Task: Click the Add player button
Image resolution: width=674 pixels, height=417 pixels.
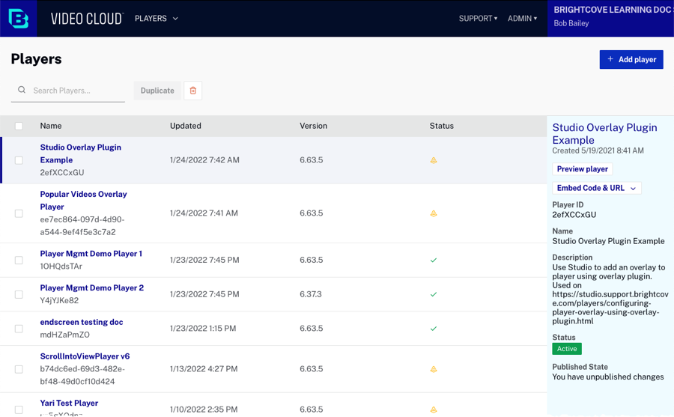Action: (x=631, y=59)
